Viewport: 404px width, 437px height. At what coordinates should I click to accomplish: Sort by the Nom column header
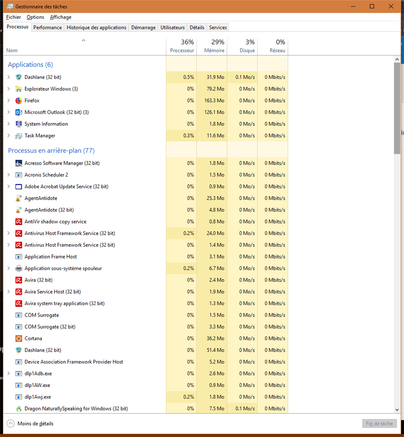tap(85, 46)
